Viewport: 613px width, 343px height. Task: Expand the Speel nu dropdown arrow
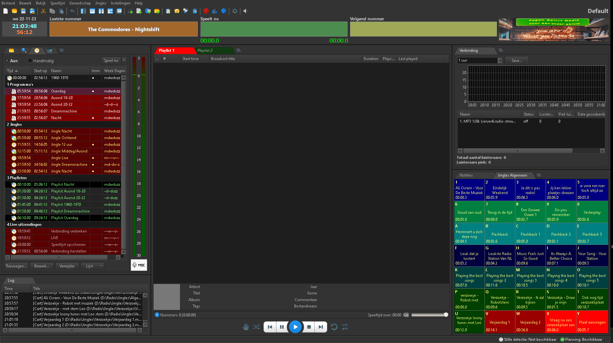coord(124,61)
